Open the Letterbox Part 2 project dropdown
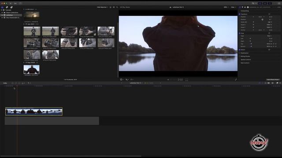The width and height of the screenshot is (282, 158). [x=136, y=83]
